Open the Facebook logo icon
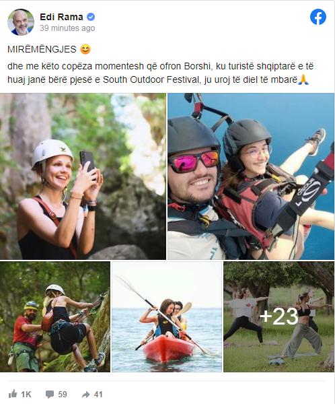The height and width of the screenshot is (406, 335). (318, 17)
